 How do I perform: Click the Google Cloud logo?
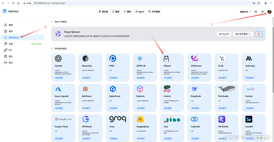[63, 119]
